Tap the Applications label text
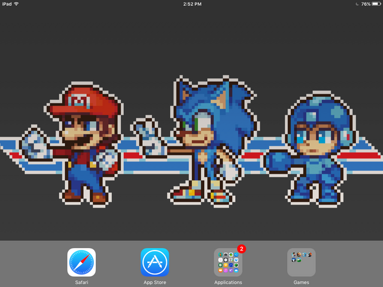This screenshot has width=383, height=287. coord(228,282)
